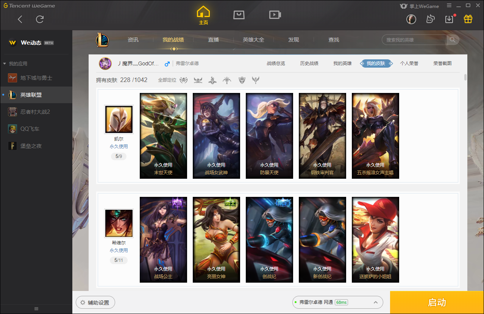Open the 荣誉截图 sub-tab

[442, 63]
